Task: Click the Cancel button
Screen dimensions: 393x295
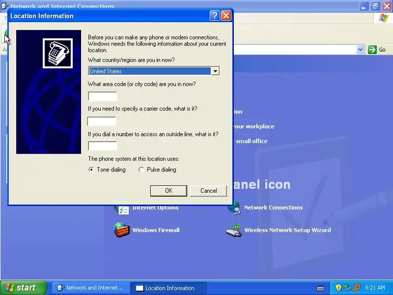Action: [x=208, y=191]
